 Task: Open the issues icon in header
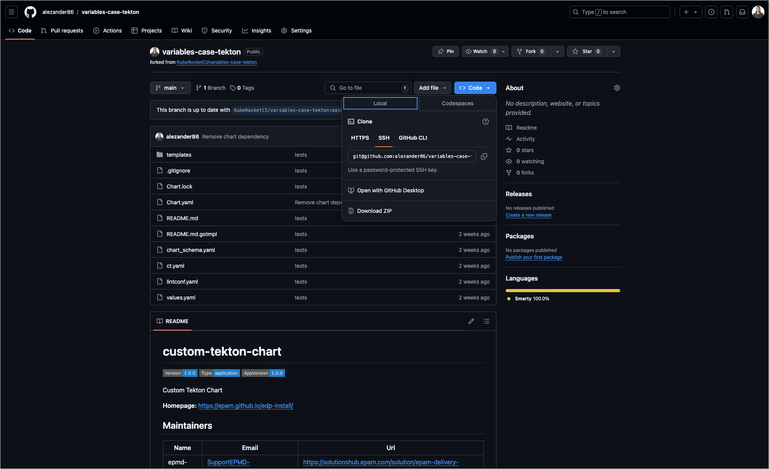(x=711, y=12)
